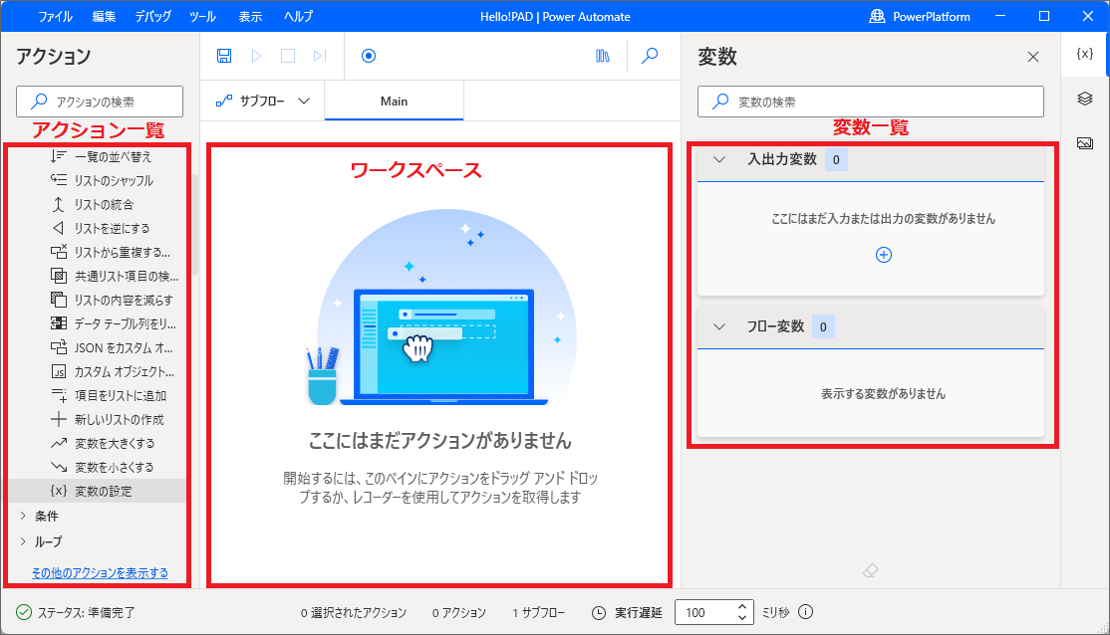Open the UI elements pane icon

click(1085, 99)
